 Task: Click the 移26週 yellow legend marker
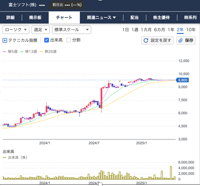coord(41,52)
